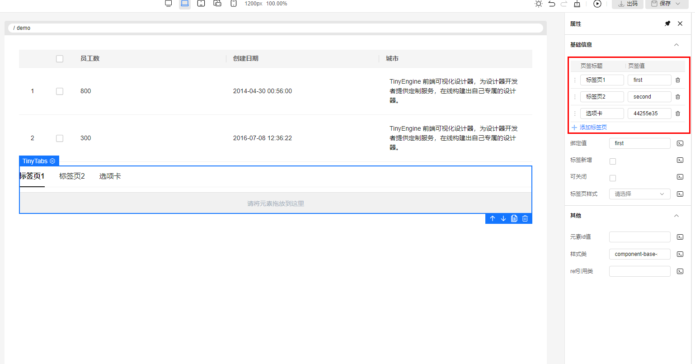Toggle the light/dark theme sun icon
695x364 pixels.
pos(539,4)
